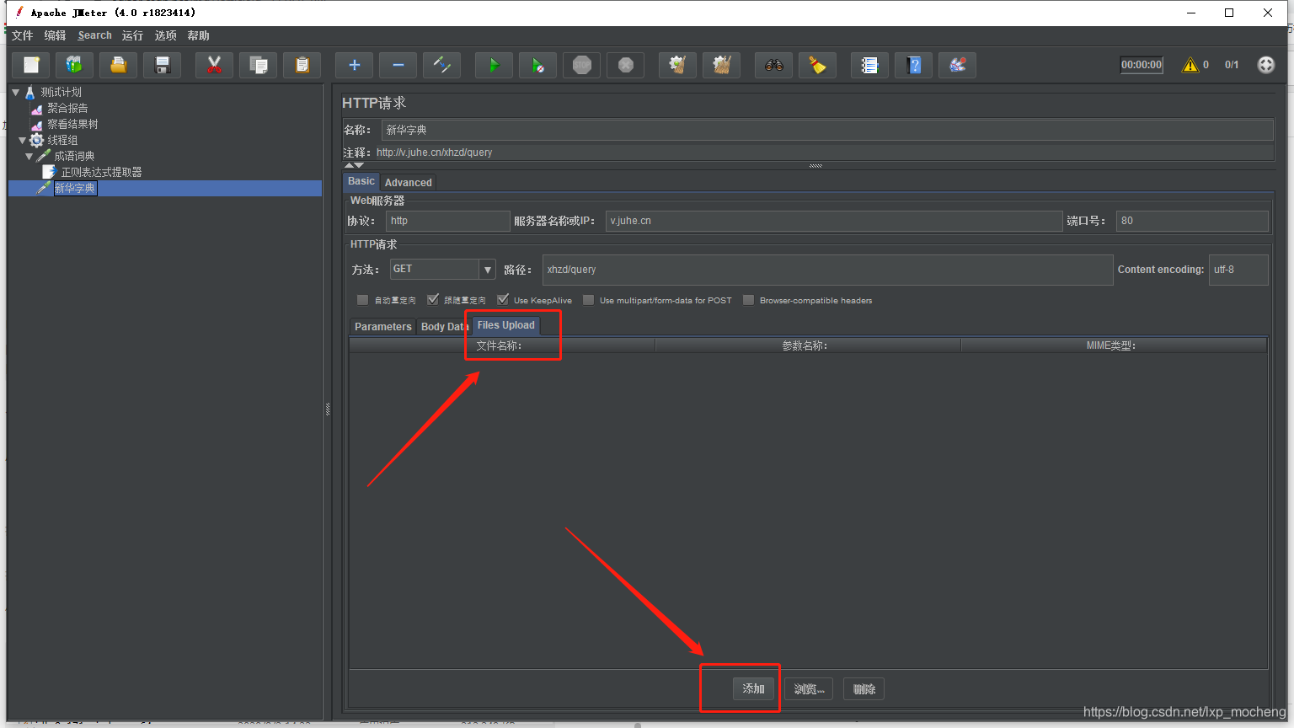1294x728 pixels.
Task: Enable Use multipart/form-data for POST
Action: coord(589,300)
